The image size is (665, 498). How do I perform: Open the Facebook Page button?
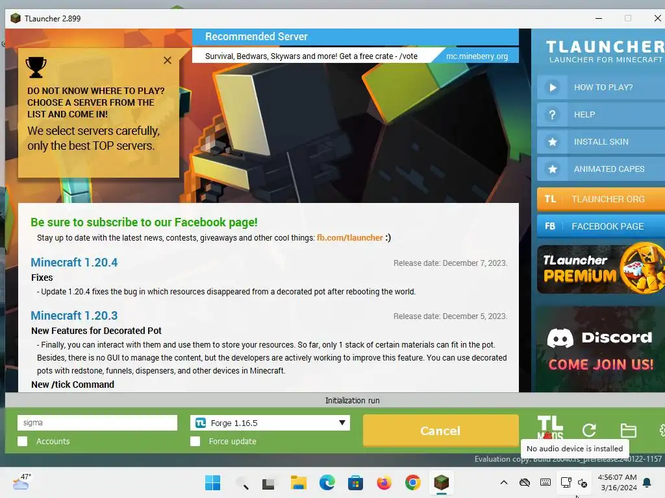click(x=601, y=226)
